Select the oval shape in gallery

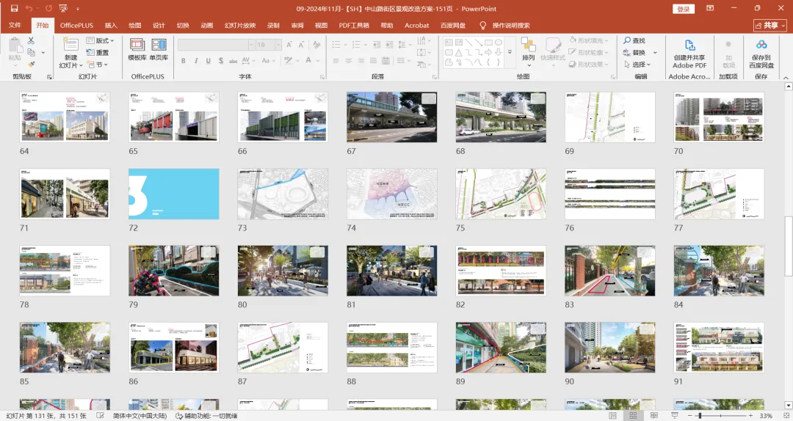499,43
